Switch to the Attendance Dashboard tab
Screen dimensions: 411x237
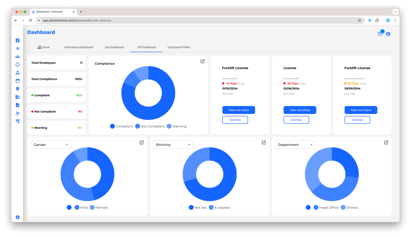click(x=79, y=47)
